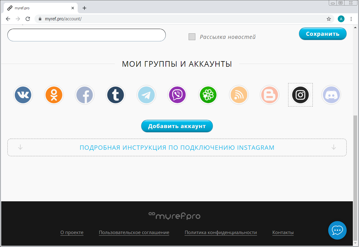The image size is (359, 247).
Task: Select the purple Viber icon
Action: 177,95
